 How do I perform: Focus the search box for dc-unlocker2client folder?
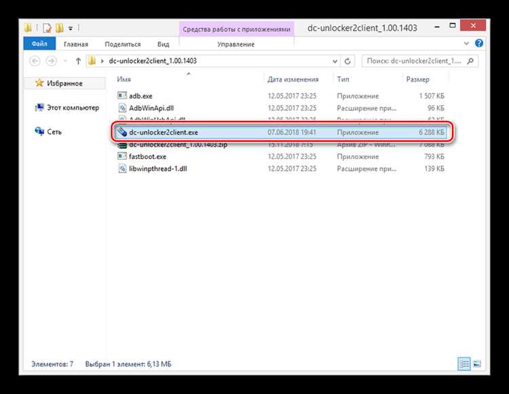tap(419, 61)
